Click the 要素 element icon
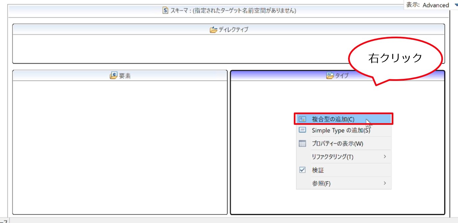 114,76
